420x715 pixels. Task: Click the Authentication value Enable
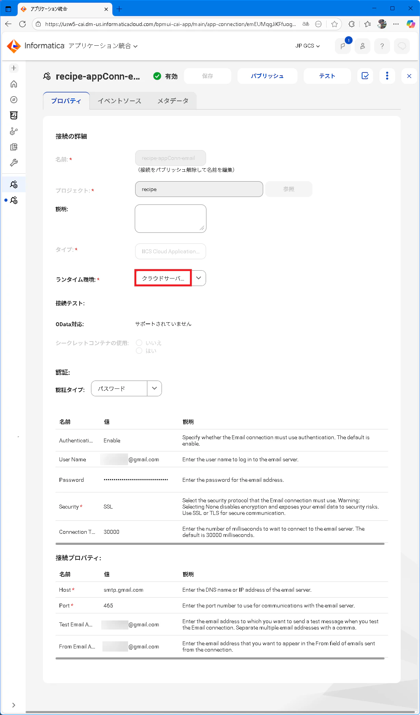(x=112, y=440)
